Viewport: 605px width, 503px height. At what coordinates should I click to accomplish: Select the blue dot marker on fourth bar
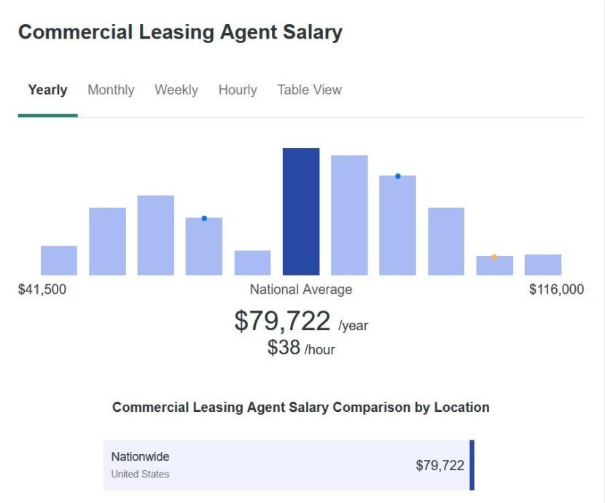point(204,217)
